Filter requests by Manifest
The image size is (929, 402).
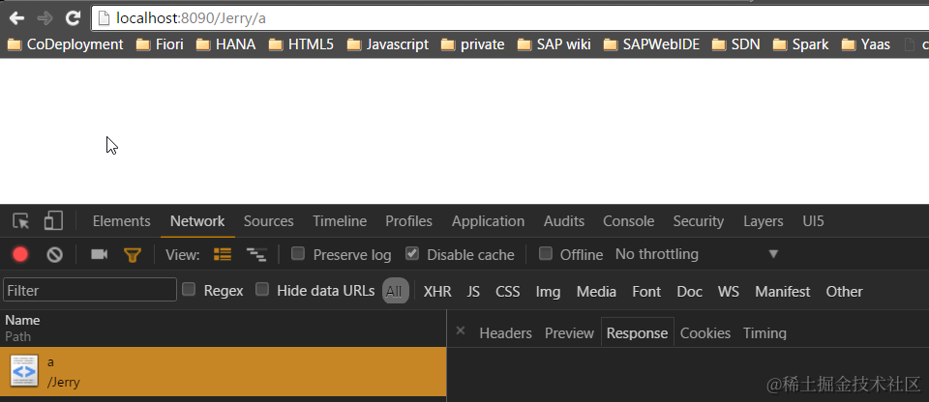[783, 291]
